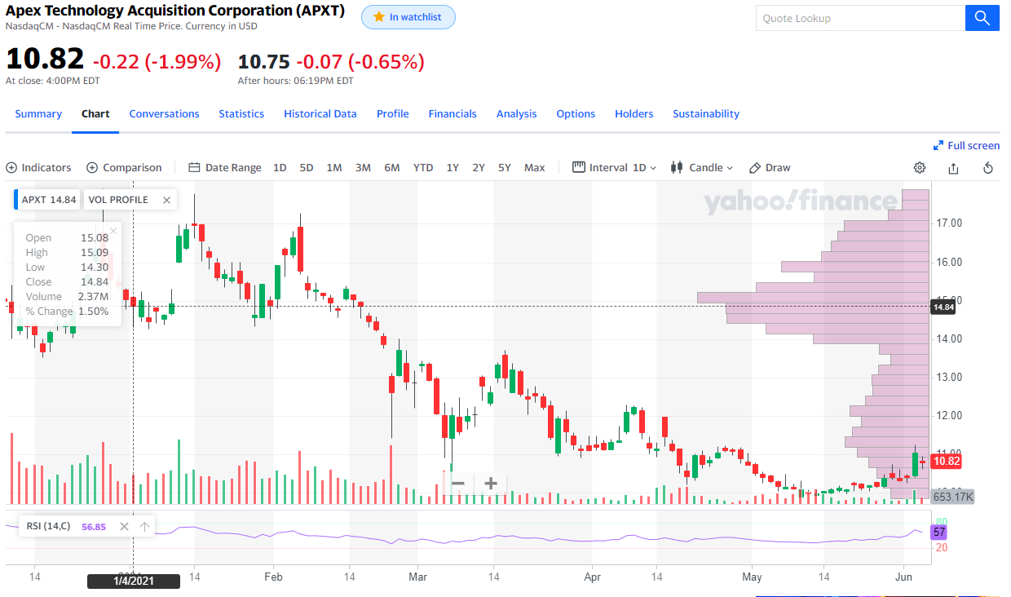Select the 1M range
Viewport: 1011px width, 597px height.
tap(334, 167)
